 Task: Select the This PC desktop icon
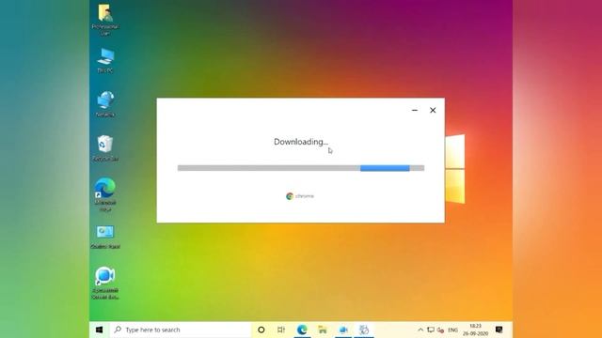tap(105, 60)
